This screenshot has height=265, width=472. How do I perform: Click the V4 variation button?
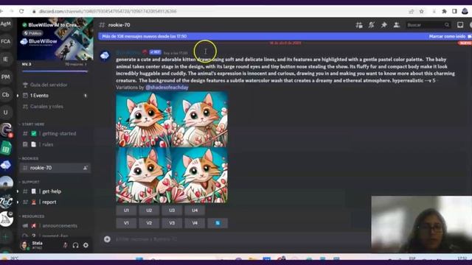195,223
